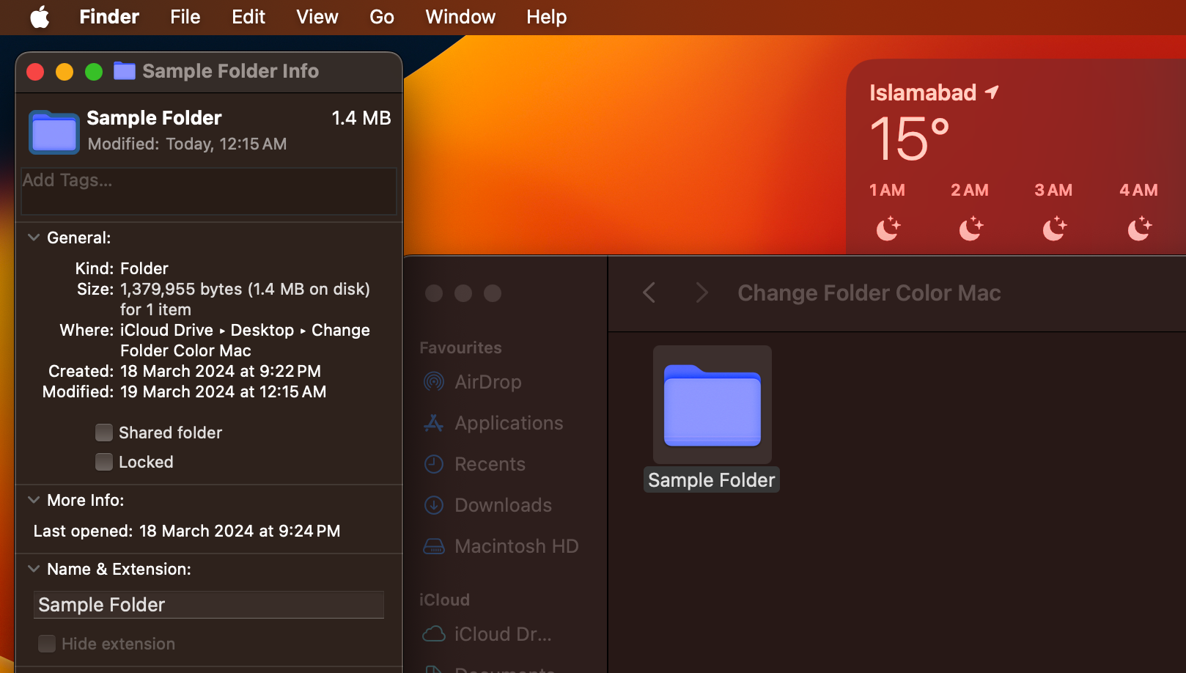This screenshot has width=1186, height=673.
Task: Open iCloud Drive cloud icon in sidebar
Action: point(434,634)
